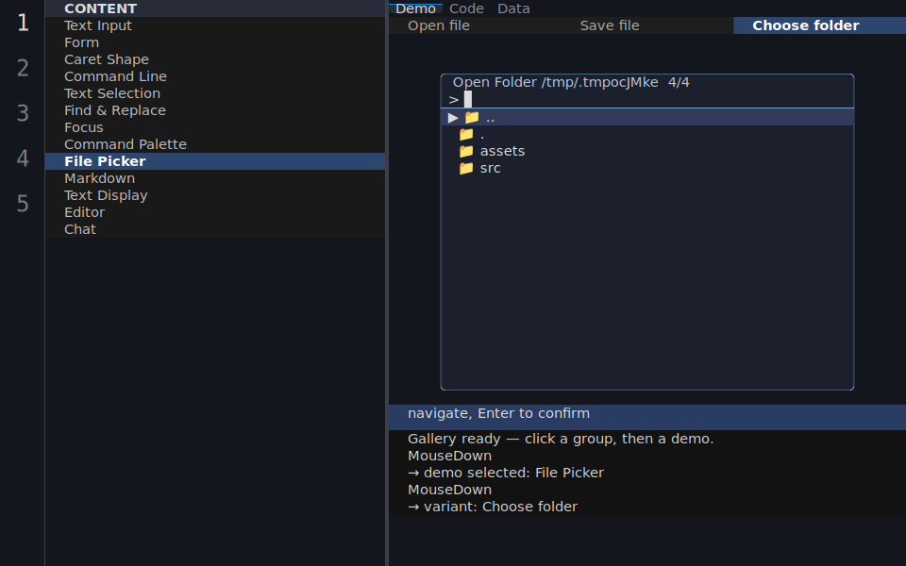Open the Find & Replace demo

pyautogui.click(x=215, y=110)
